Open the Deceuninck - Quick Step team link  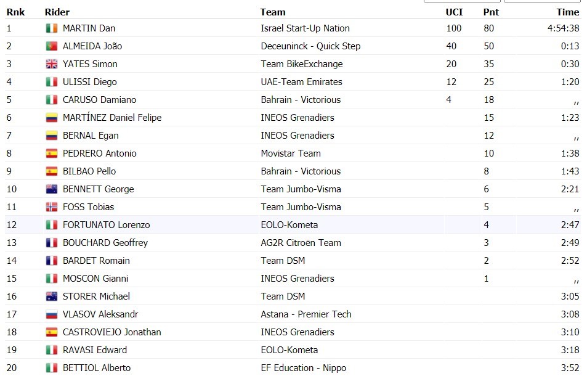[310, 46]
